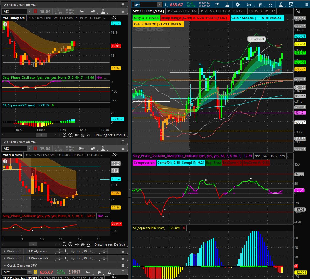310x279 pixels.
Task: Open the 10m timeframe selector in VIX quick chart
Action: click(x=82, y=149)
